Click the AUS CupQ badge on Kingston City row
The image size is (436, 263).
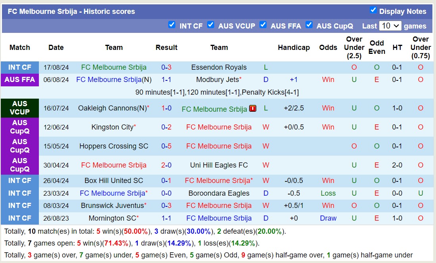[x=20, y=127]
